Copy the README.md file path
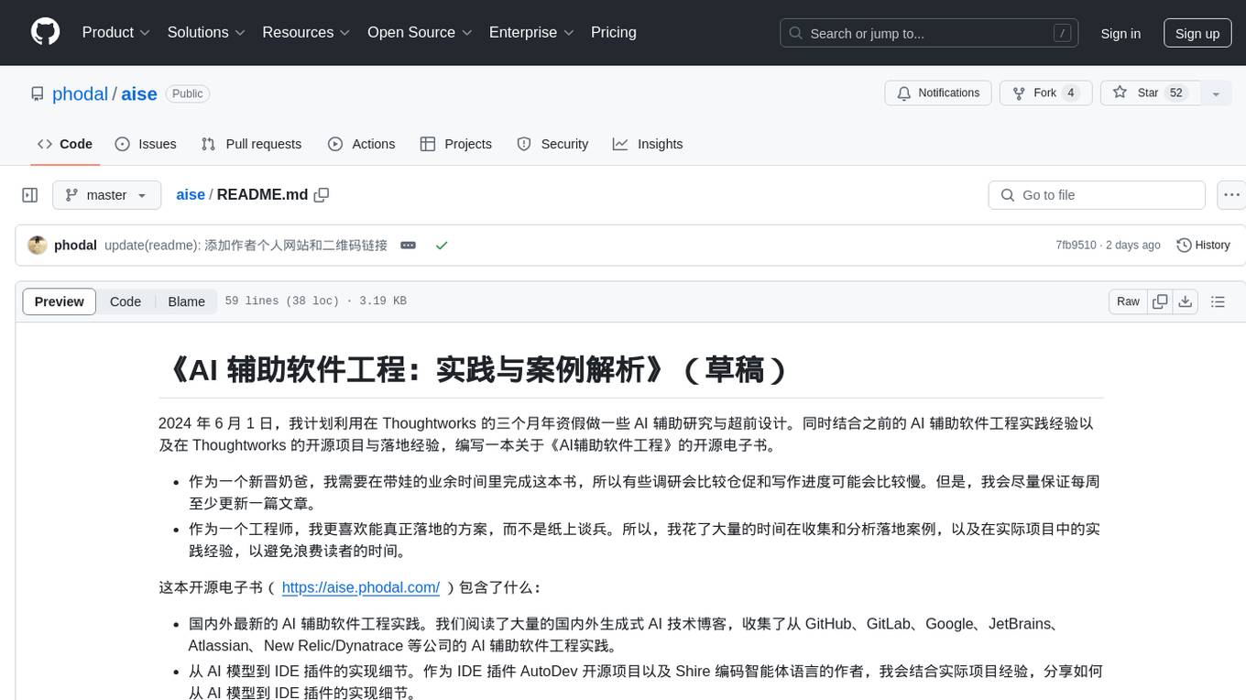This screenshot has width=1246, height=700. [322, 195]
